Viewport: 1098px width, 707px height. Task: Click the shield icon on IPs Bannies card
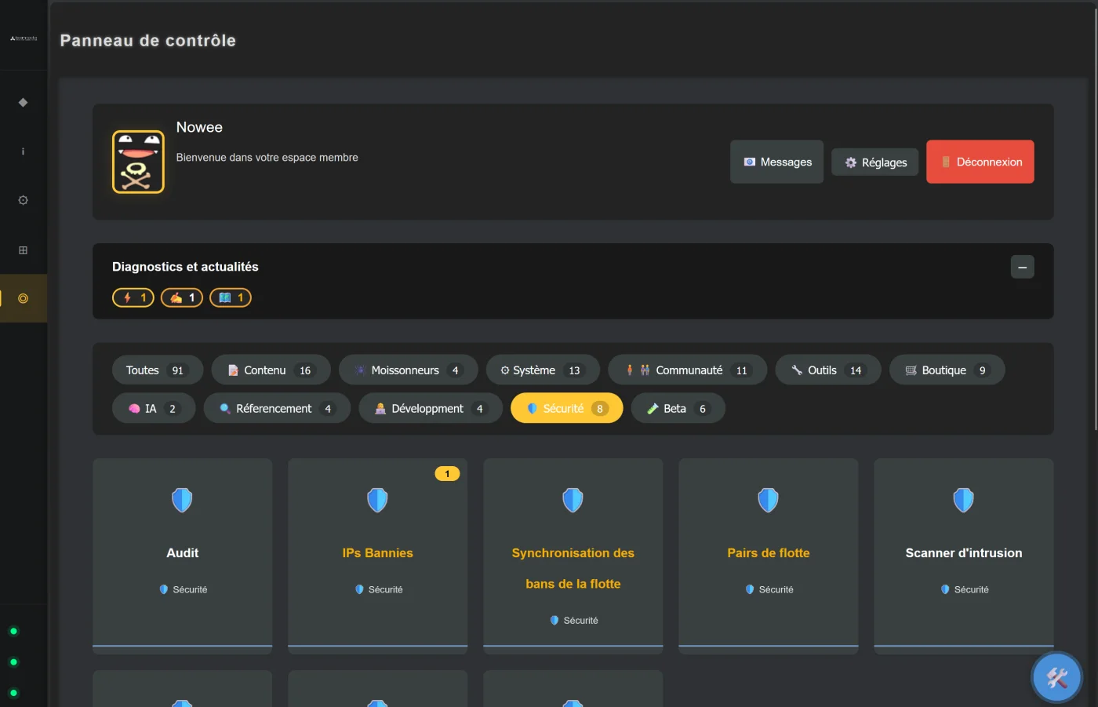(x=377, y=500)
